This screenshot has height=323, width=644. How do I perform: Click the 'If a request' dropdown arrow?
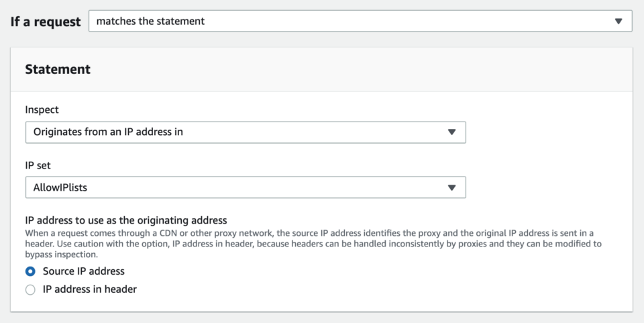point(619,21)
